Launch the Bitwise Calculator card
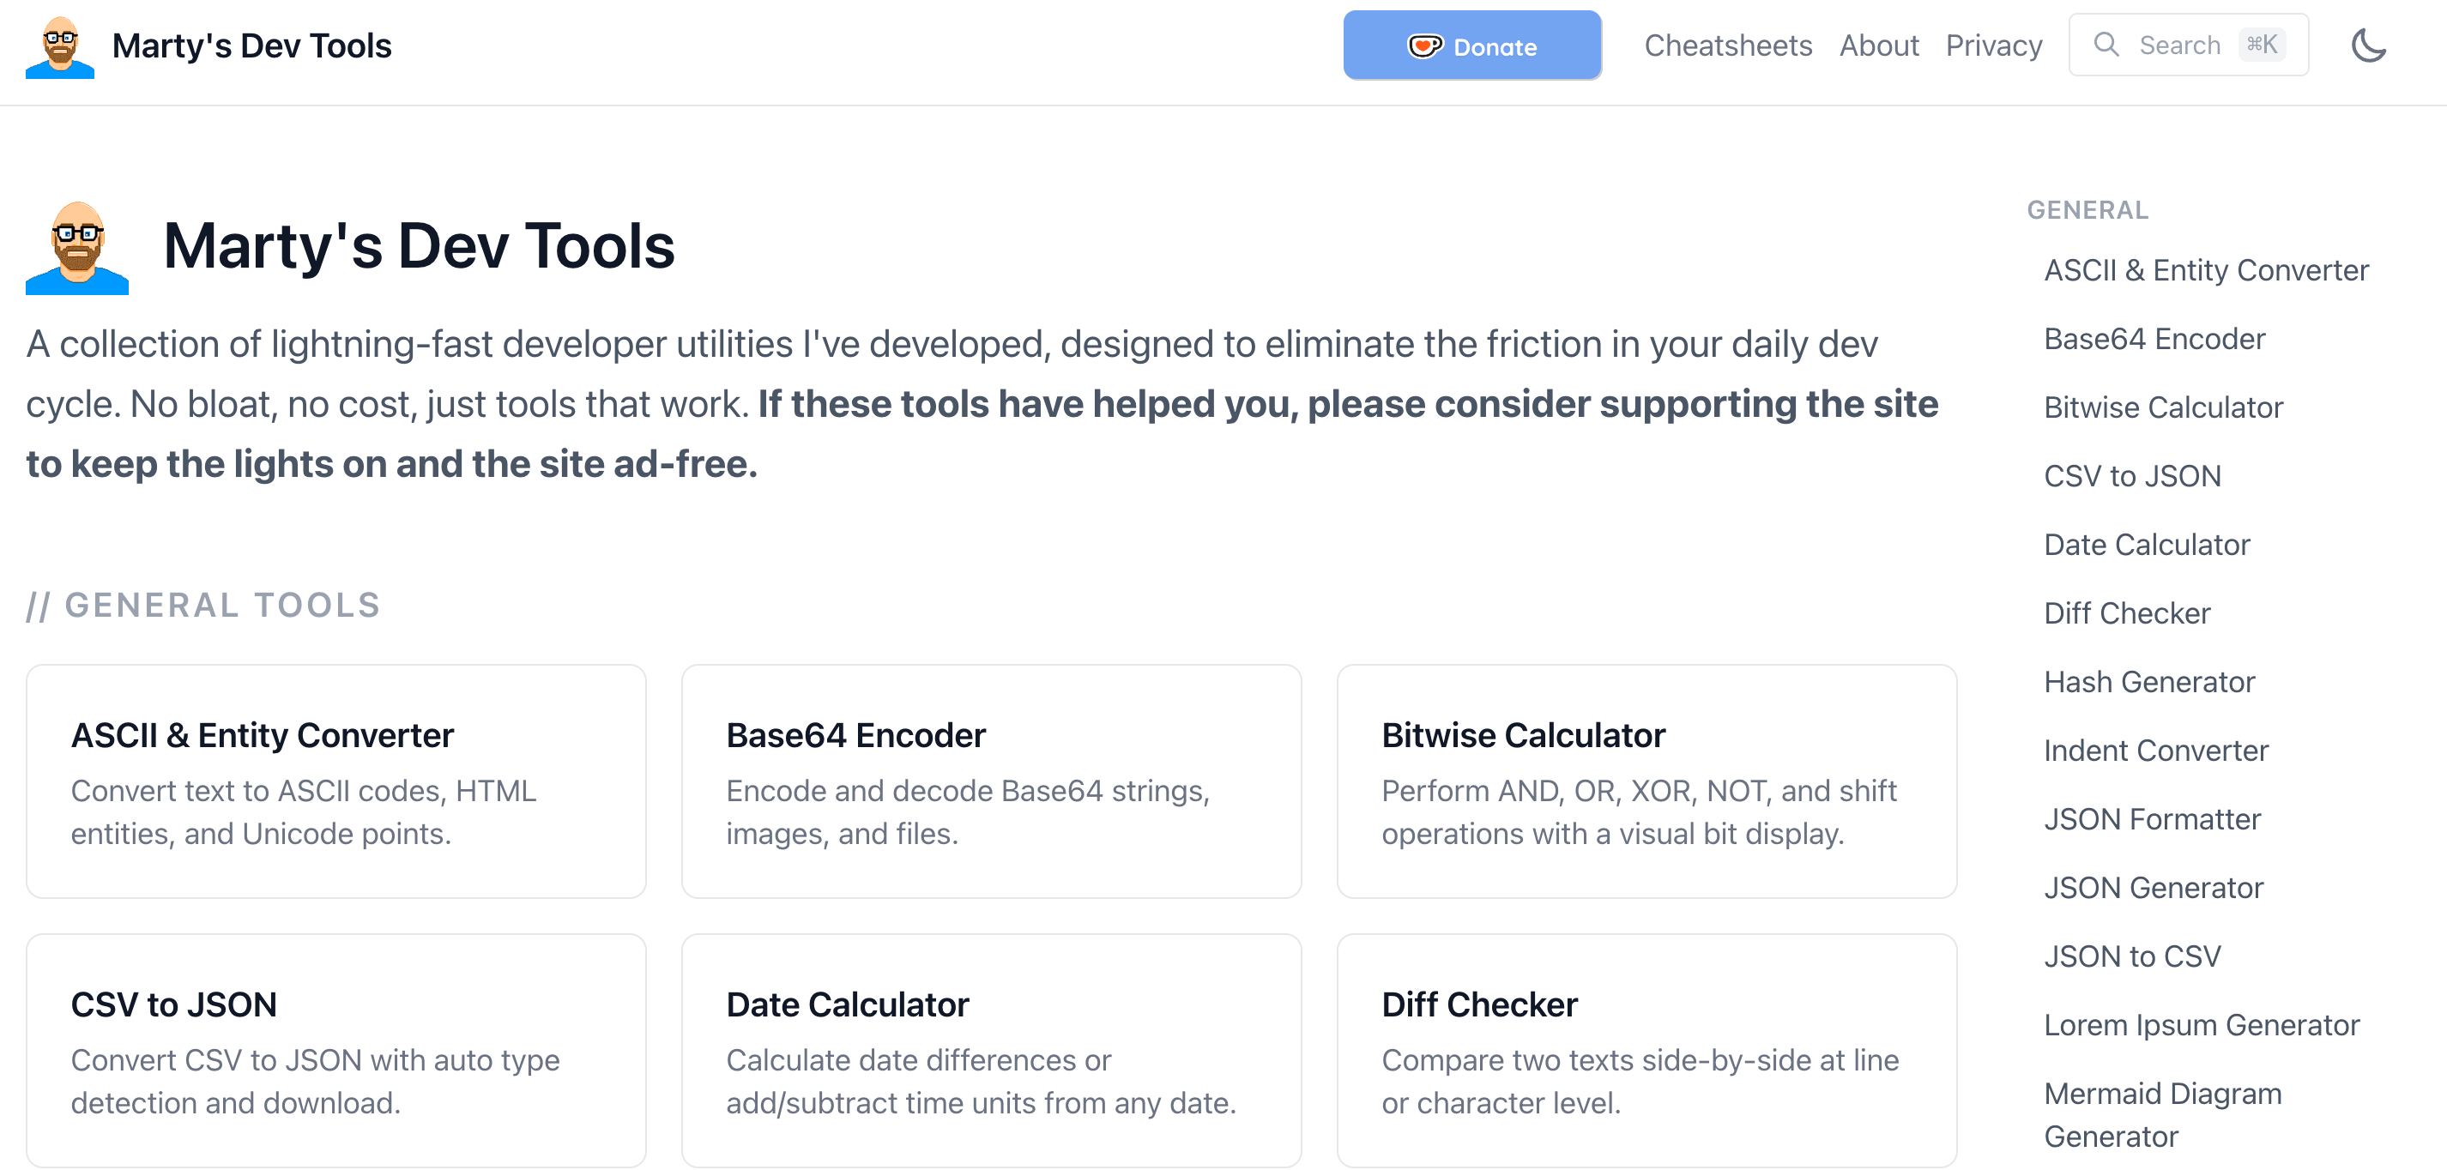The height and width of the screenshot is (1170, 2447). [1646, 781]
